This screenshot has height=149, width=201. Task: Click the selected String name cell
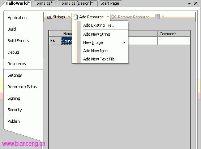click(67, 41)
